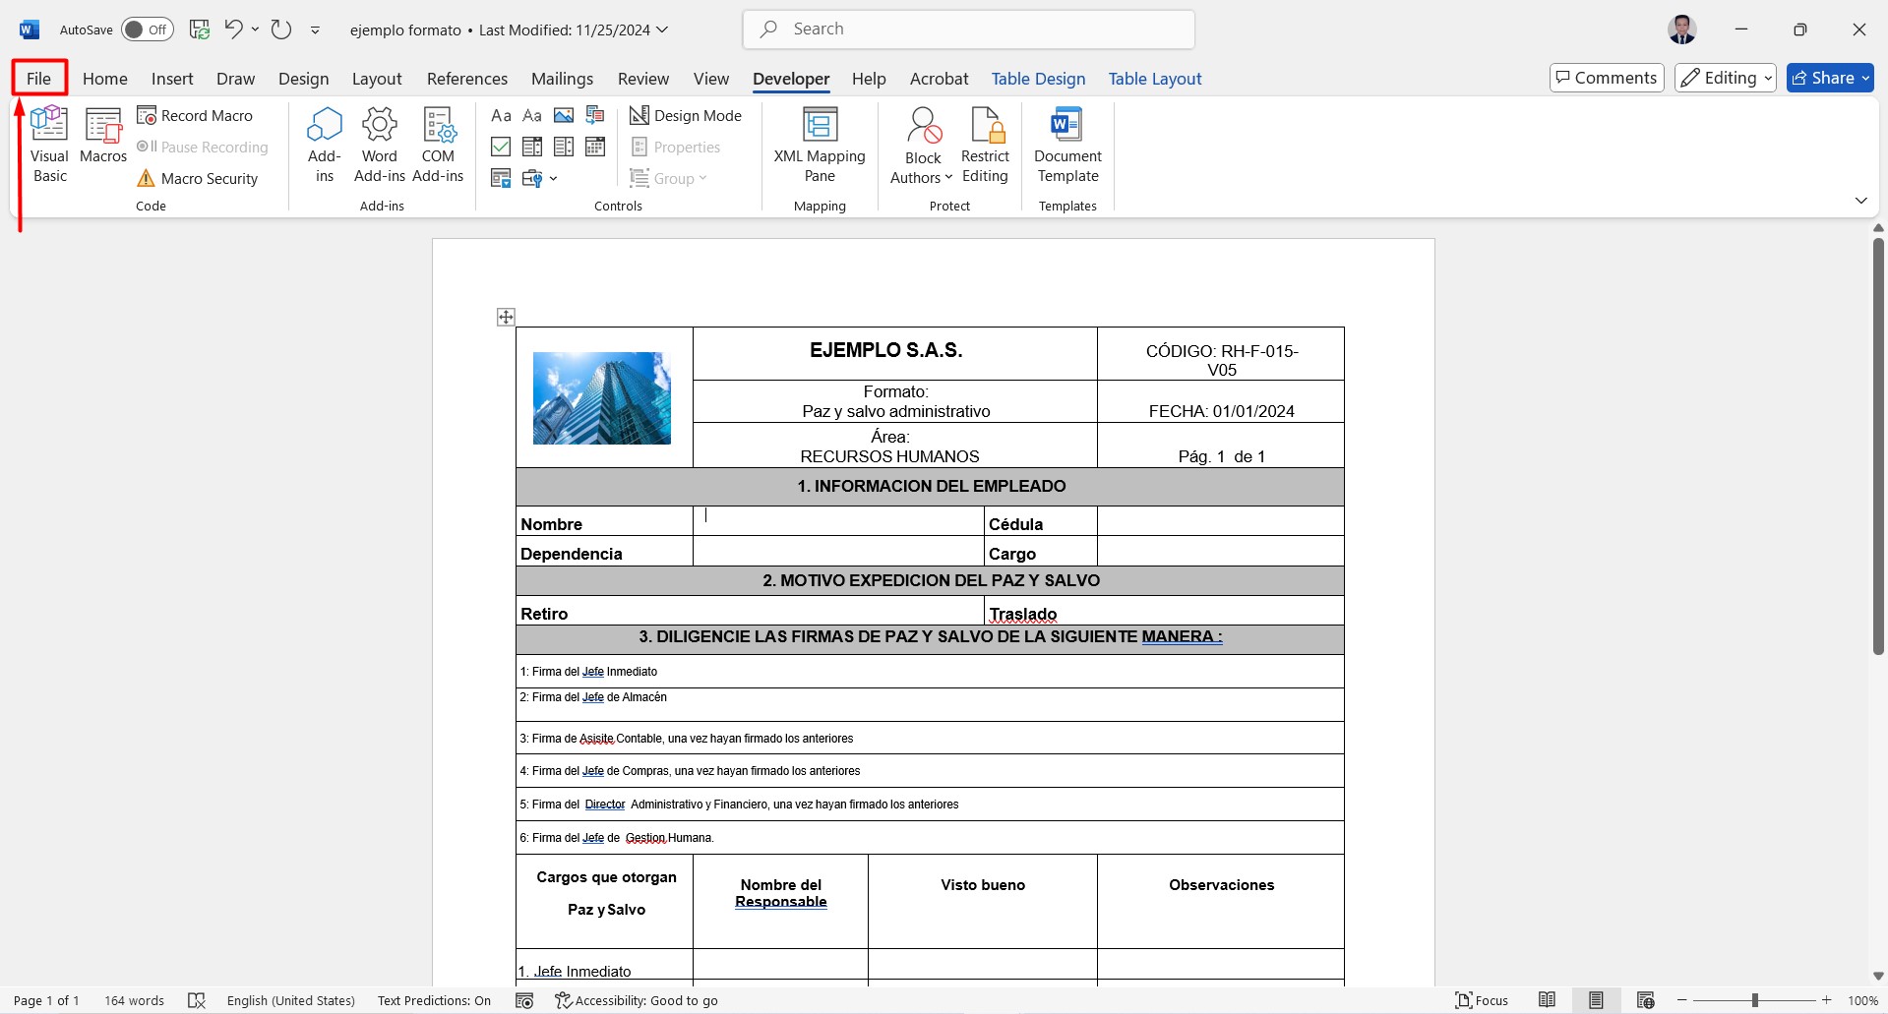Adjust the zoom slider handle
1888x1014 pixels.
(1754, 1000)
